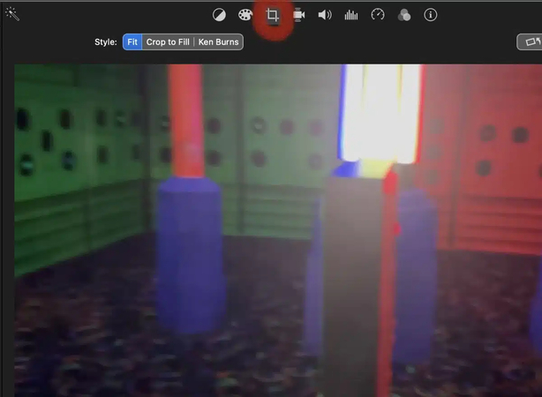Select the Fit crop style

[x=132, y=42]
